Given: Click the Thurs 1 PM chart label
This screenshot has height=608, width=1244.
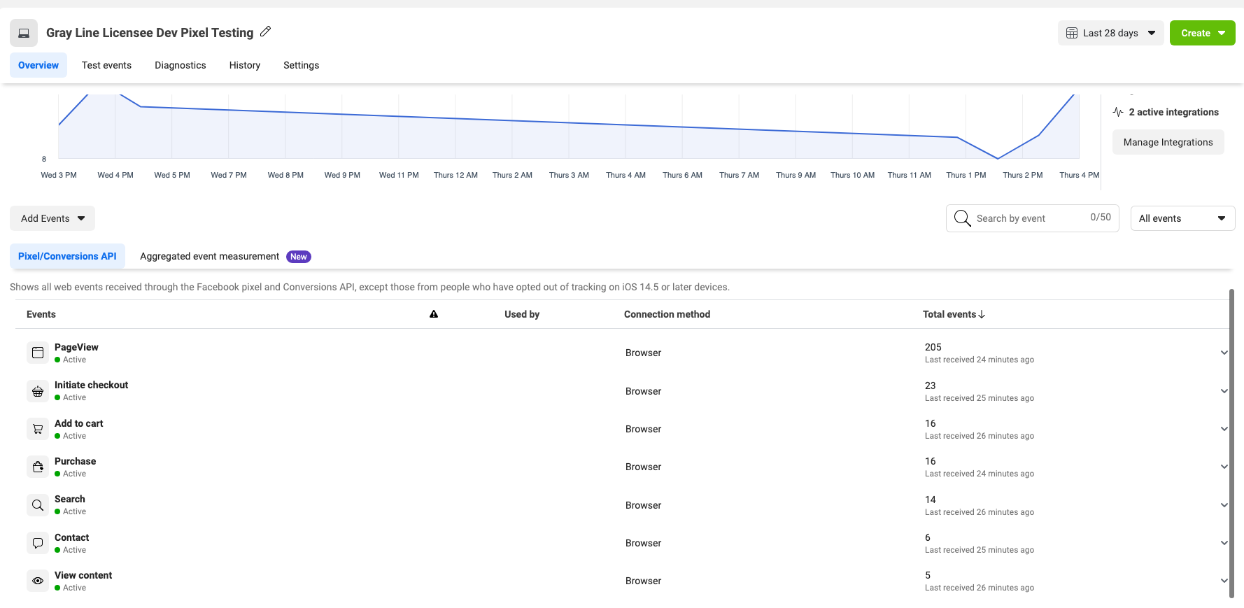Looking at the screenshot, I should pos(966,175).
